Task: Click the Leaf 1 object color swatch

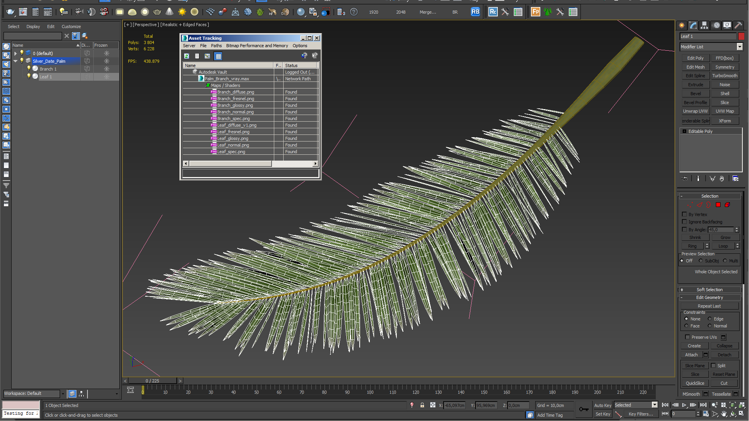Action: tap(741, 36)
